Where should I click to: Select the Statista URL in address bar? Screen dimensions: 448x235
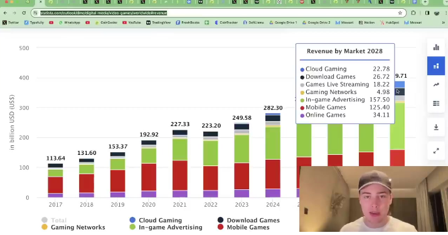(x=104, y=13)
